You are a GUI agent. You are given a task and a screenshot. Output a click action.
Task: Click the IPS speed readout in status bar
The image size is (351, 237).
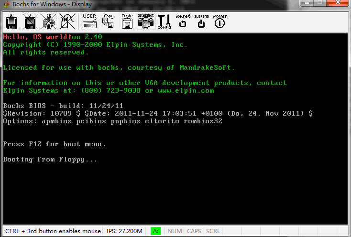124,231
